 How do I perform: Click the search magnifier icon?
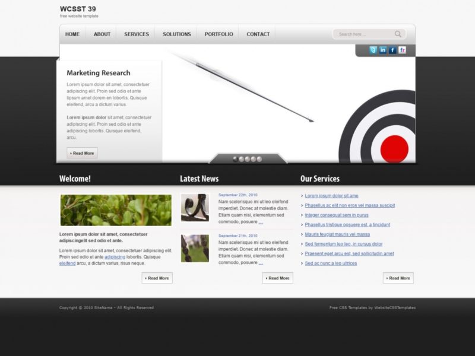[x=397, y=33]
